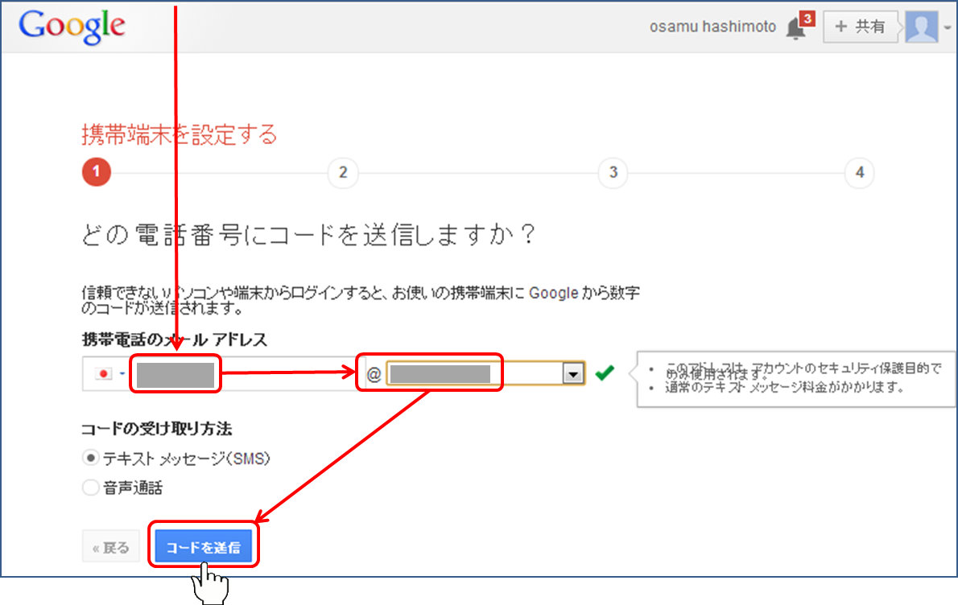Click the @ symbol before carrier field
This screenshot has width=958, height=605.
pyautogui.click(x=374, y=375)
